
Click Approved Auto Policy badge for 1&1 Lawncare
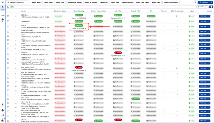(x=118, y=21)
